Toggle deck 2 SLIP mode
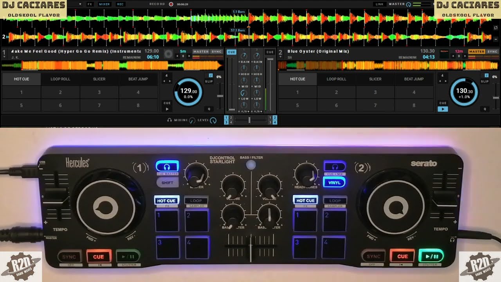 (485, 81)
